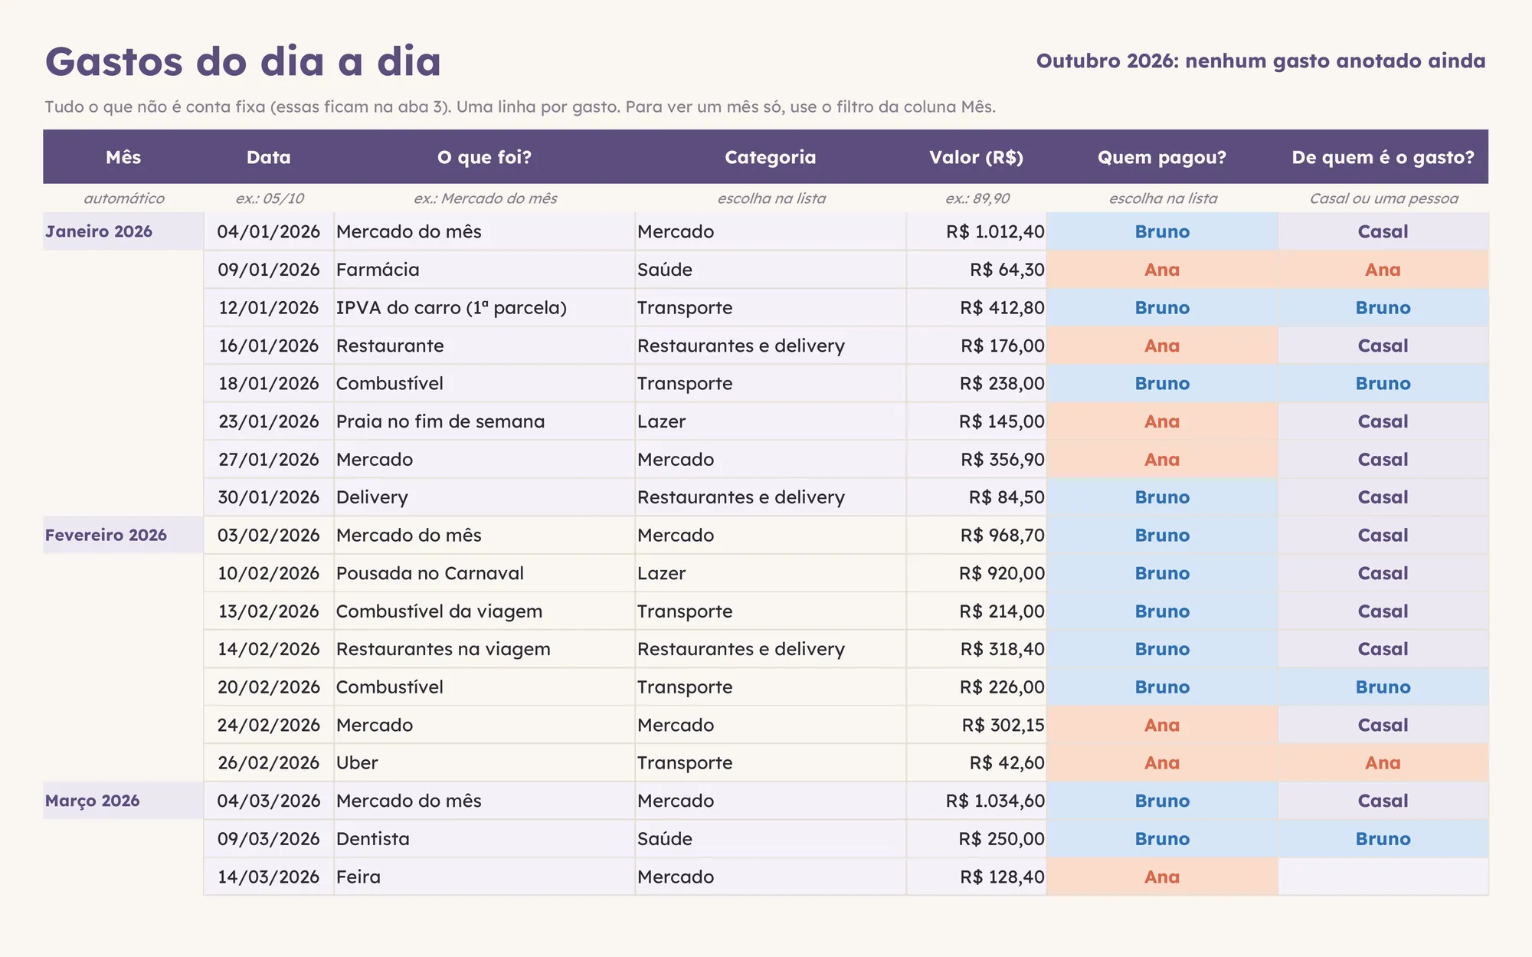Click the value R$ 176,00
This screenshot has width=1532, height=957.
(x=976, y=346)
